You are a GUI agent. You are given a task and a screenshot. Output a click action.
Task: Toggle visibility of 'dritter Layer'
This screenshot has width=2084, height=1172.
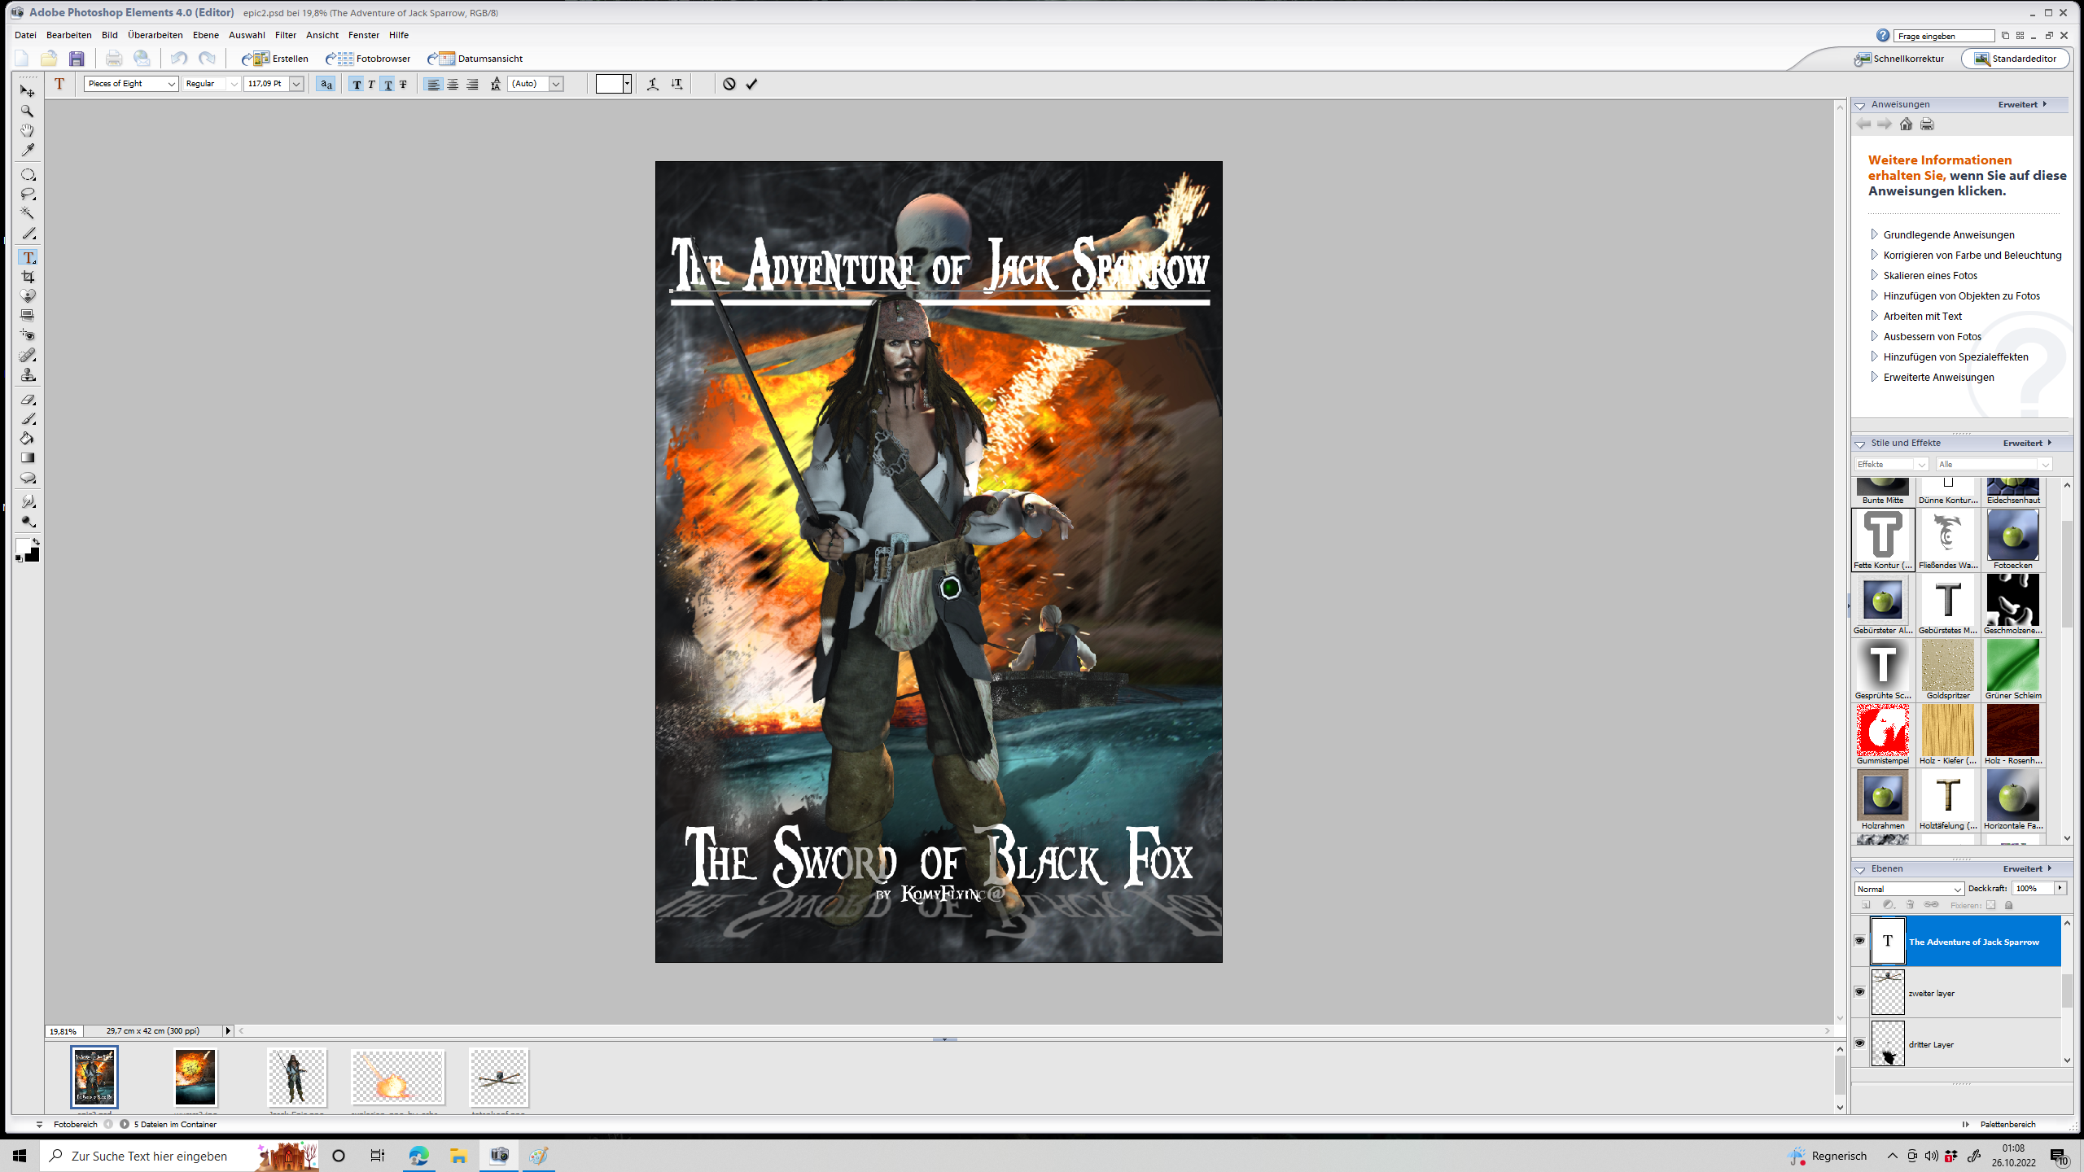(x=1860, y=1043)
